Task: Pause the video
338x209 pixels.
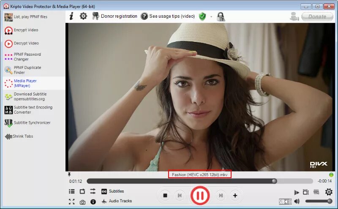Action: click(x=200, y=195)
